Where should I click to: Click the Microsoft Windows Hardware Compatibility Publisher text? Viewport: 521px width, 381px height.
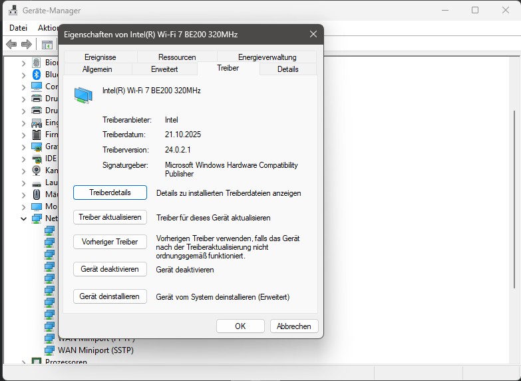(232, 169)
